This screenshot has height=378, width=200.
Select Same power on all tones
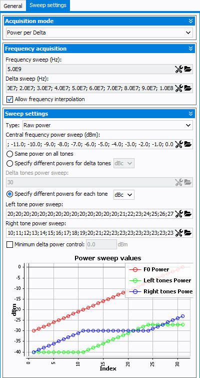click(x=9, y=154)
